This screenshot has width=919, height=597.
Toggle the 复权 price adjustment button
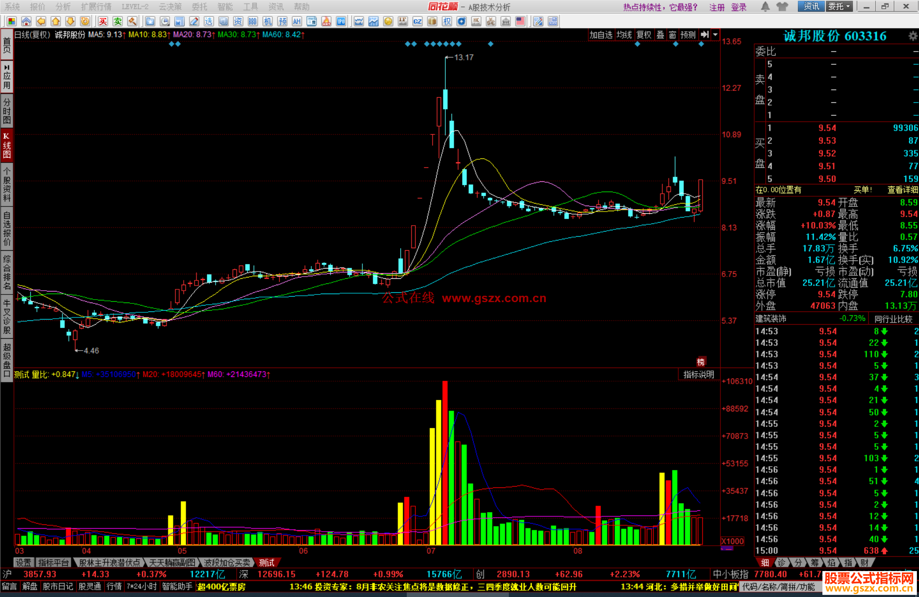(x=644, y=35)
